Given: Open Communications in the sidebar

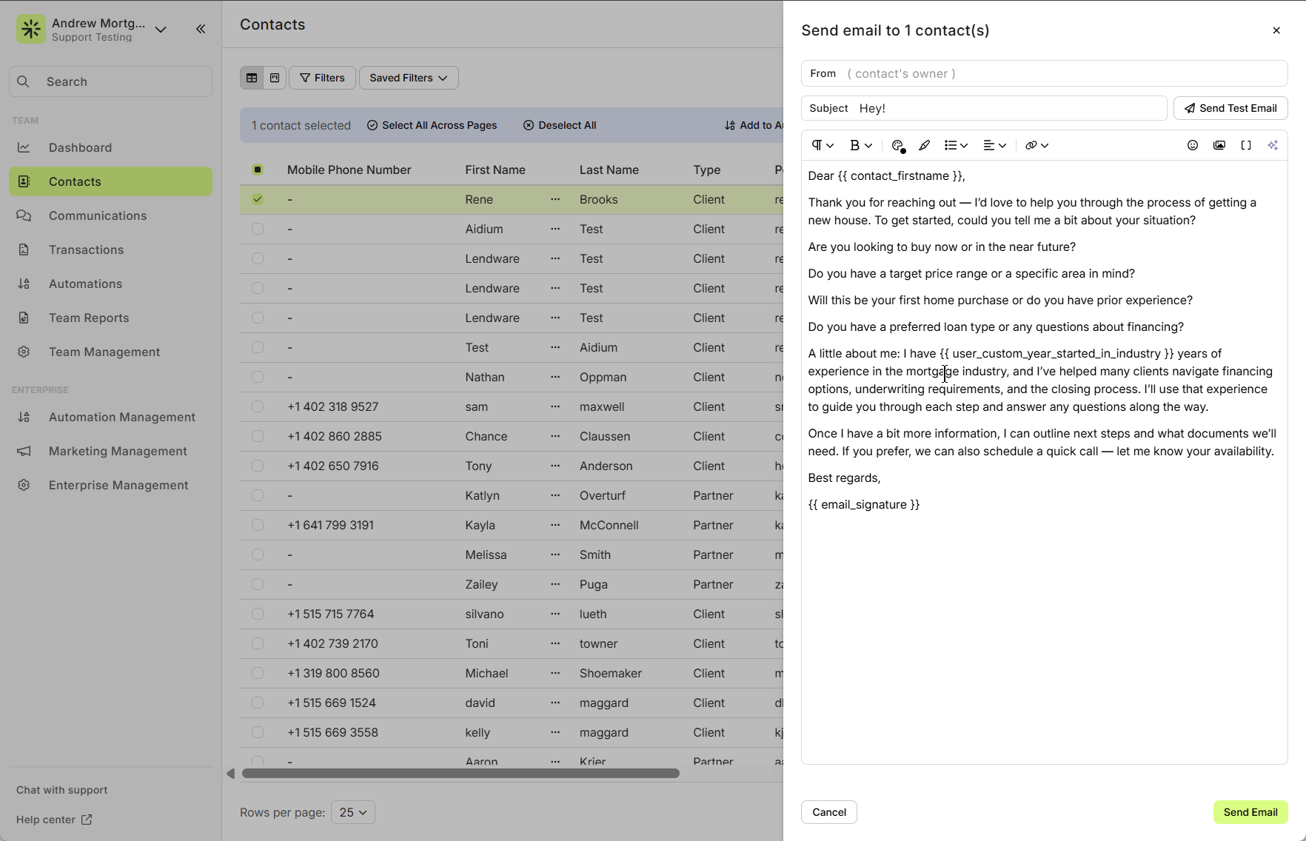Looking at the screenshot, I should [98, 215].
